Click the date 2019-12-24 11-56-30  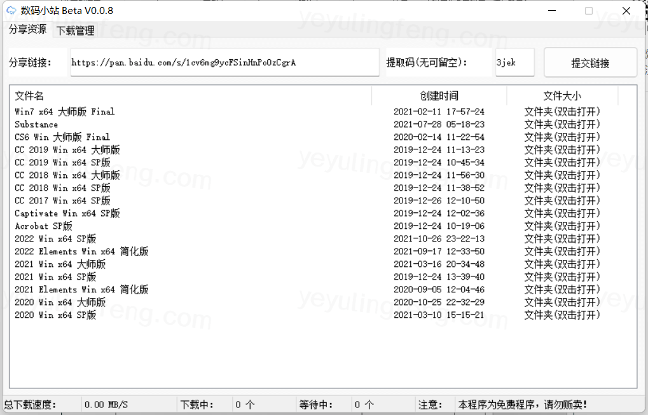[439, 175]
